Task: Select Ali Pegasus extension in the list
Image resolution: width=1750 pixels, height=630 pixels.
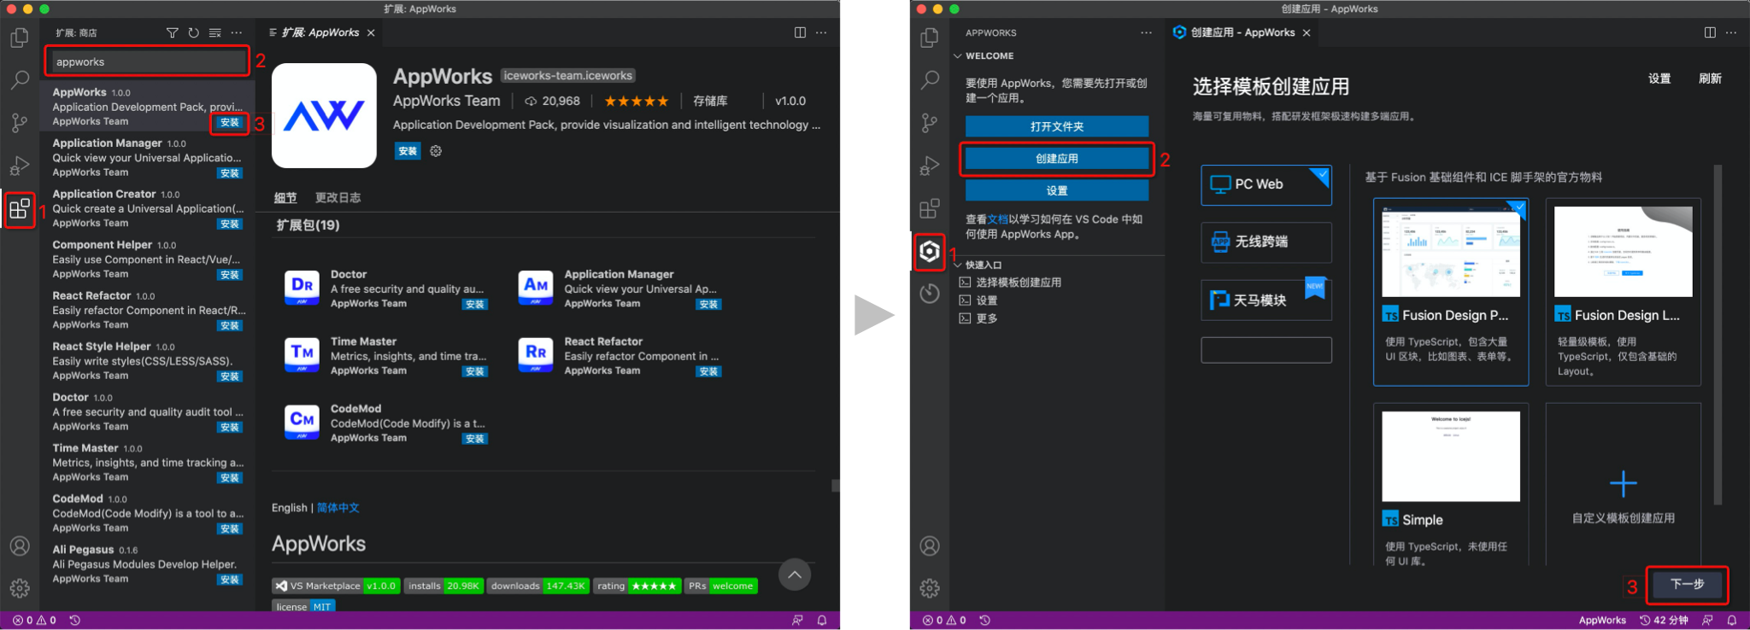Action: pyautogui.click(x=149, y=564)
